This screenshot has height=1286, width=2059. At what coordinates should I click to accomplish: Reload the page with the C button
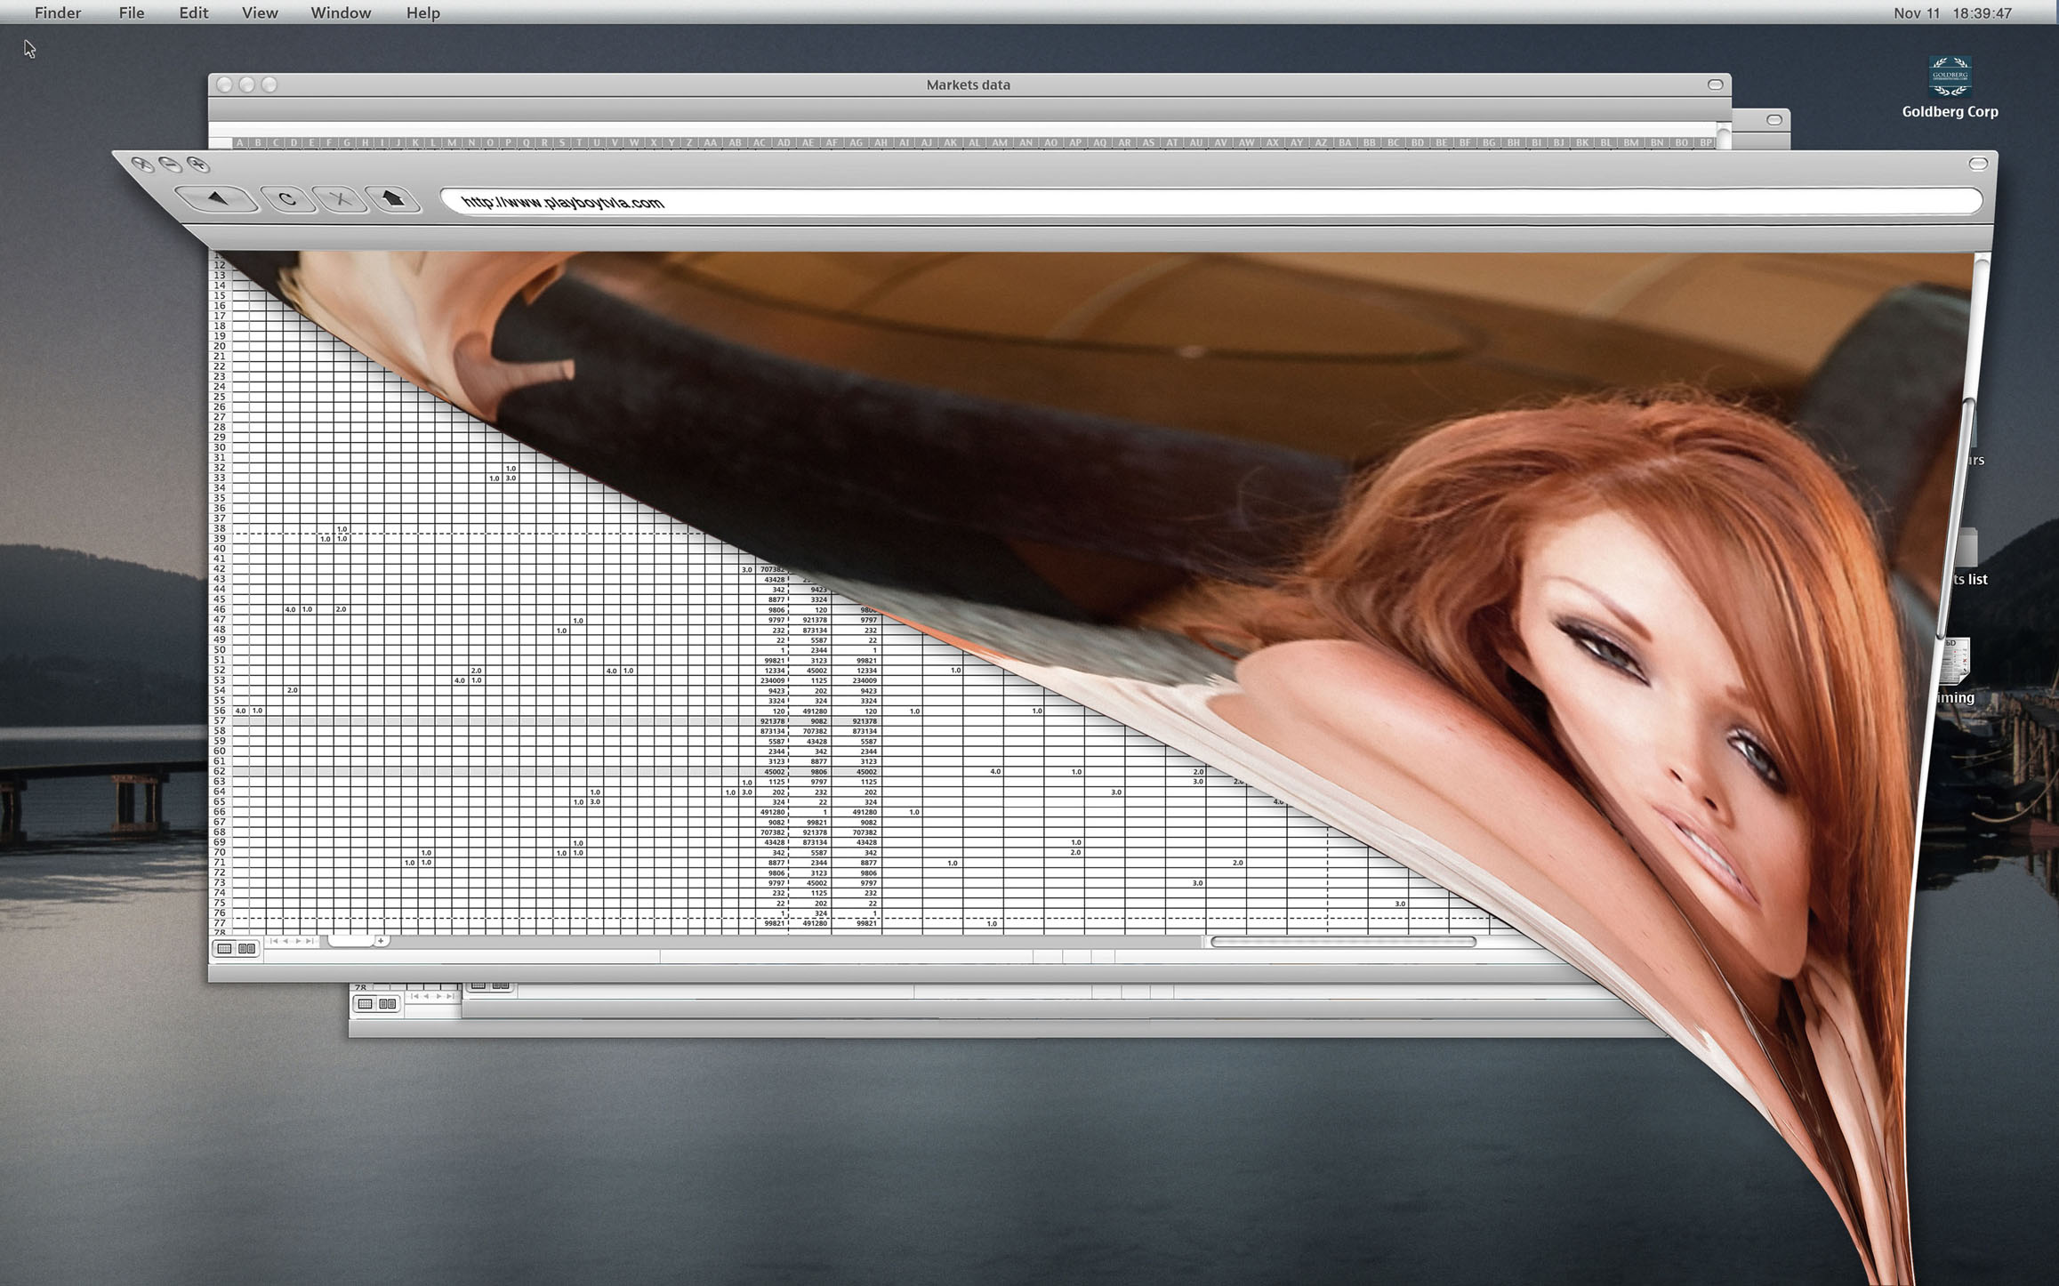pyautogui.click(x=288, y=199)
